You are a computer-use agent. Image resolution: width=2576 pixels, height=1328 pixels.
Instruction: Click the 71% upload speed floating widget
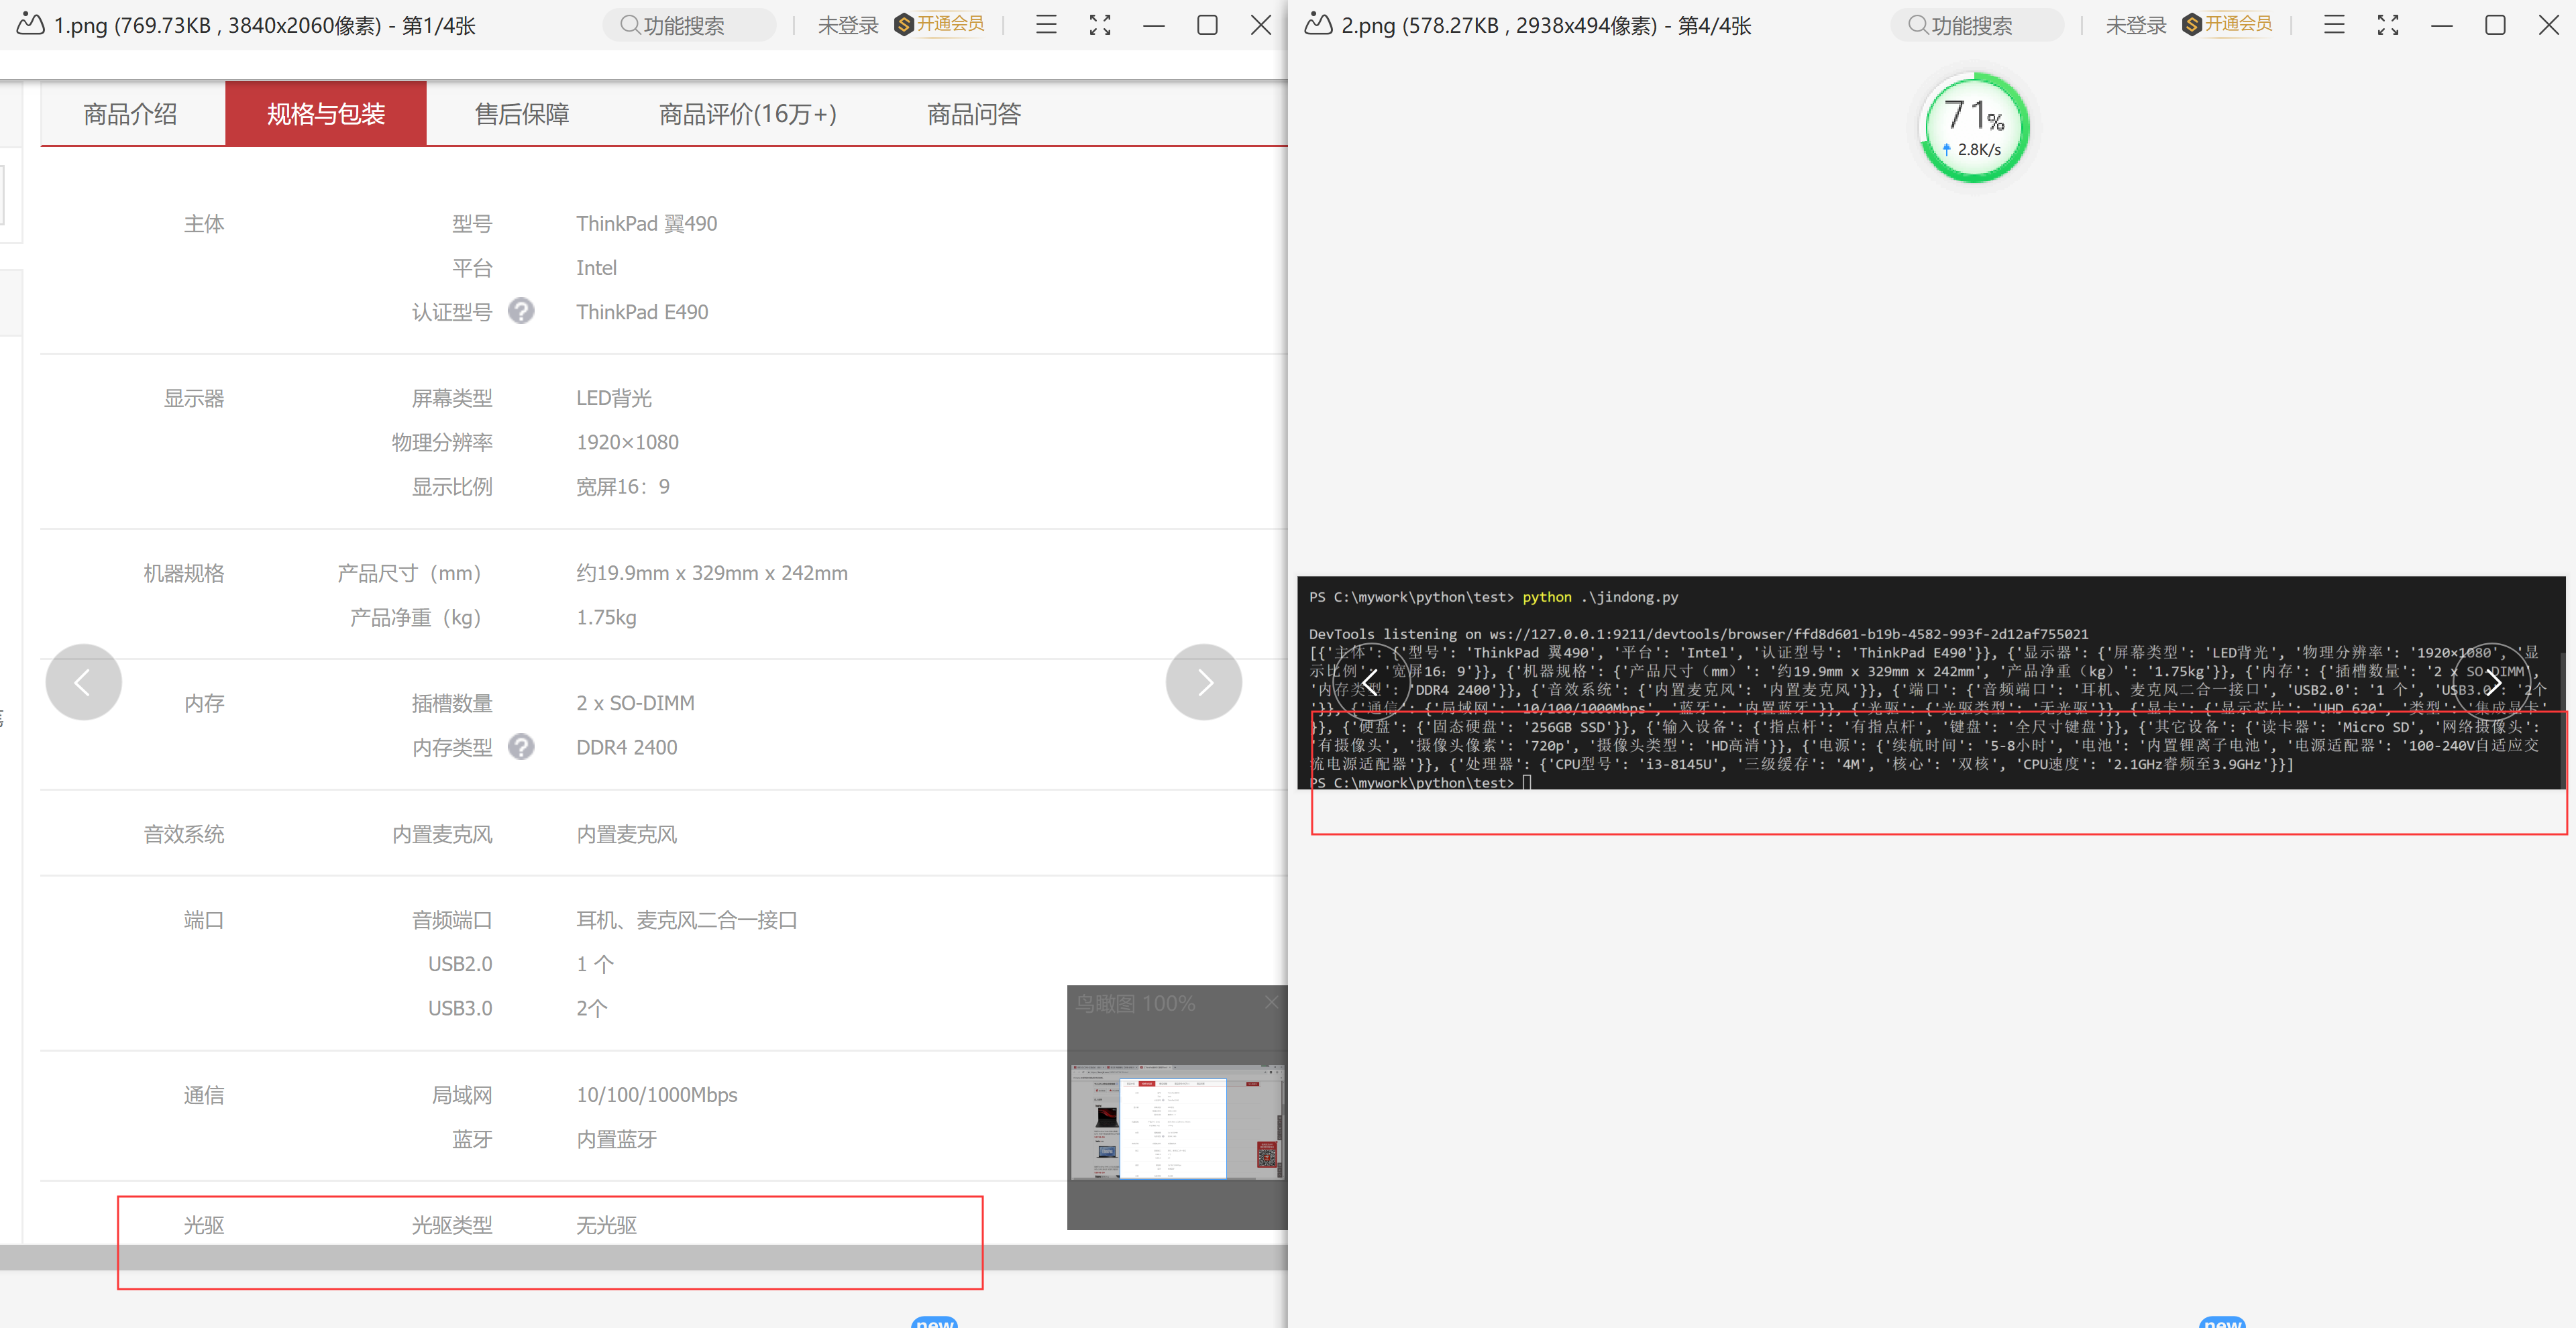(1974, 127)
